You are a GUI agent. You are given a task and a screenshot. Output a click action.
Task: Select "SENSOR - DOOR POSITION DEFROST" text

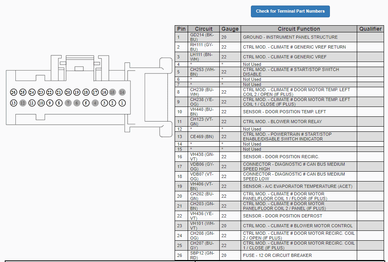[283, 216]
